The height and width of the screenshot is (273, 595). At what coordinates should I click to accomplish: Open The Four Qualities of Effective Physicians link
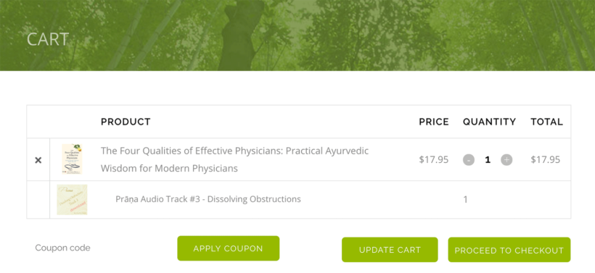coord(234,159)
